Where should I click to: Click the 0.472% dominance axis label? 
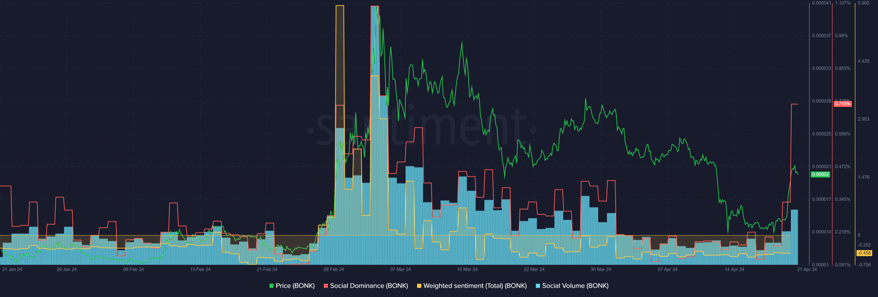click(843, 167)
